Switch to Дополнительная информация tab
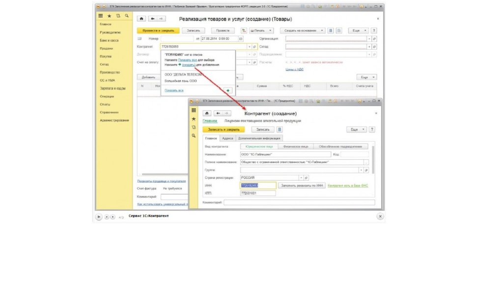Image resolution: width=503 pixels, height=283 pixels. (x=259, y=138)
